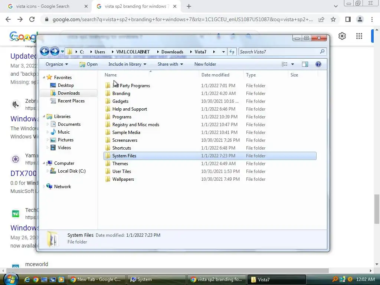Click the VM1.COLLABNET breadcrumb segment
This screenshot has height=285, width=380.
click(x=133, y=52)
